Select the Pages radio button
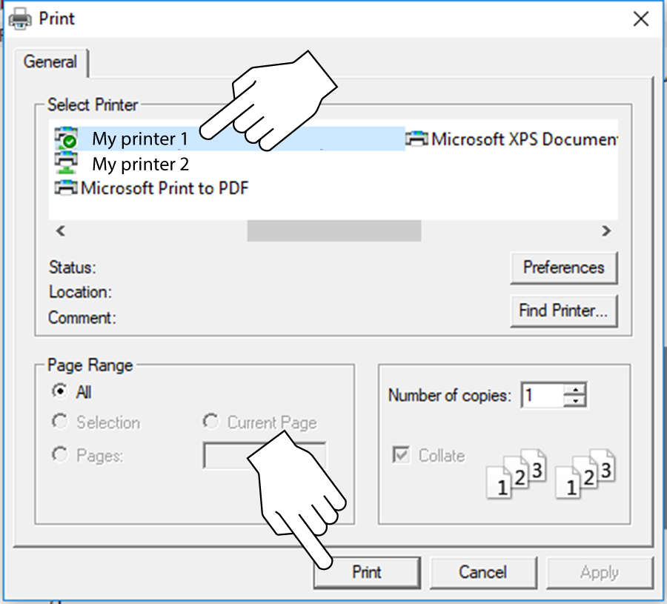667x604 pixels. coord(59,454)
